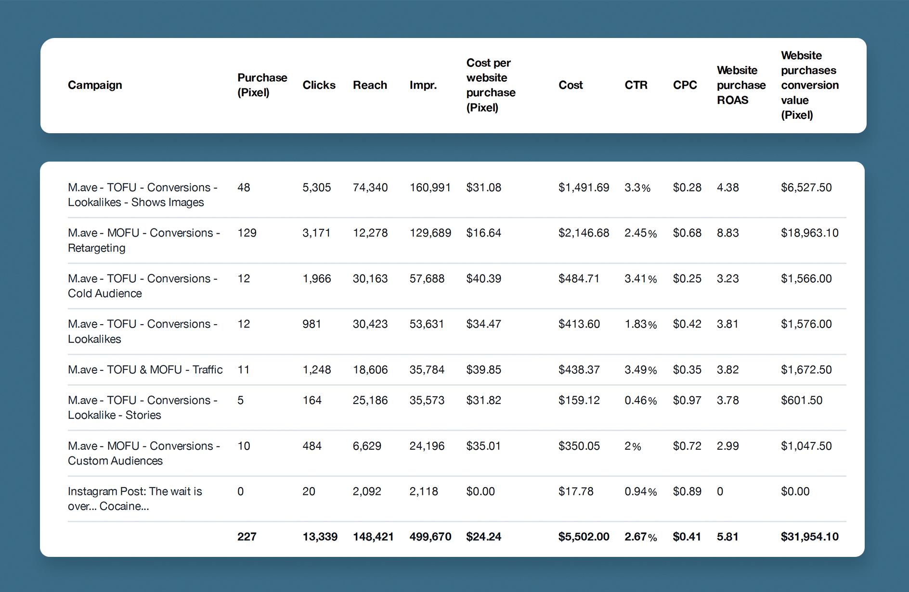Select the CTR column header
Image resolution: width=909 pixels, height=592 pixels.
pos(636,85)
